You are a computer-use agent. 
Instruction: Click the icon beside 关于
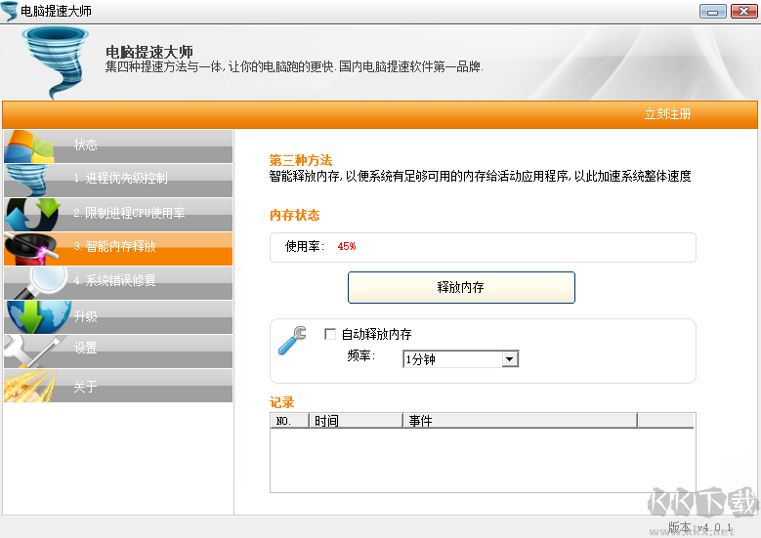(29, 385)
